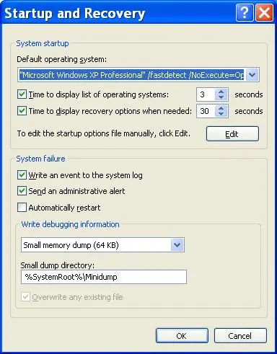Dismiss changes with the Cancel button
This screenshot has height=354, width=277.
[x=240, y=335]
